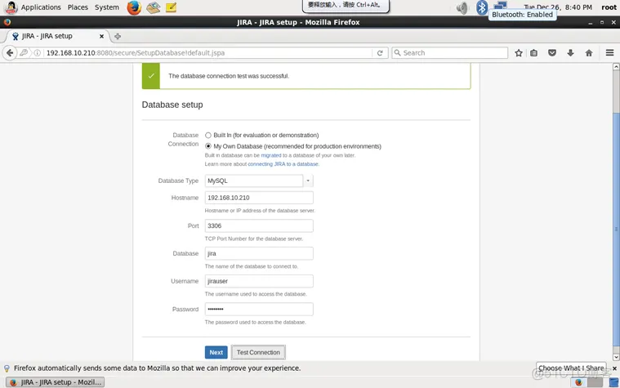Launch Firefox from the top panel
620x388 pixels.
134,7
